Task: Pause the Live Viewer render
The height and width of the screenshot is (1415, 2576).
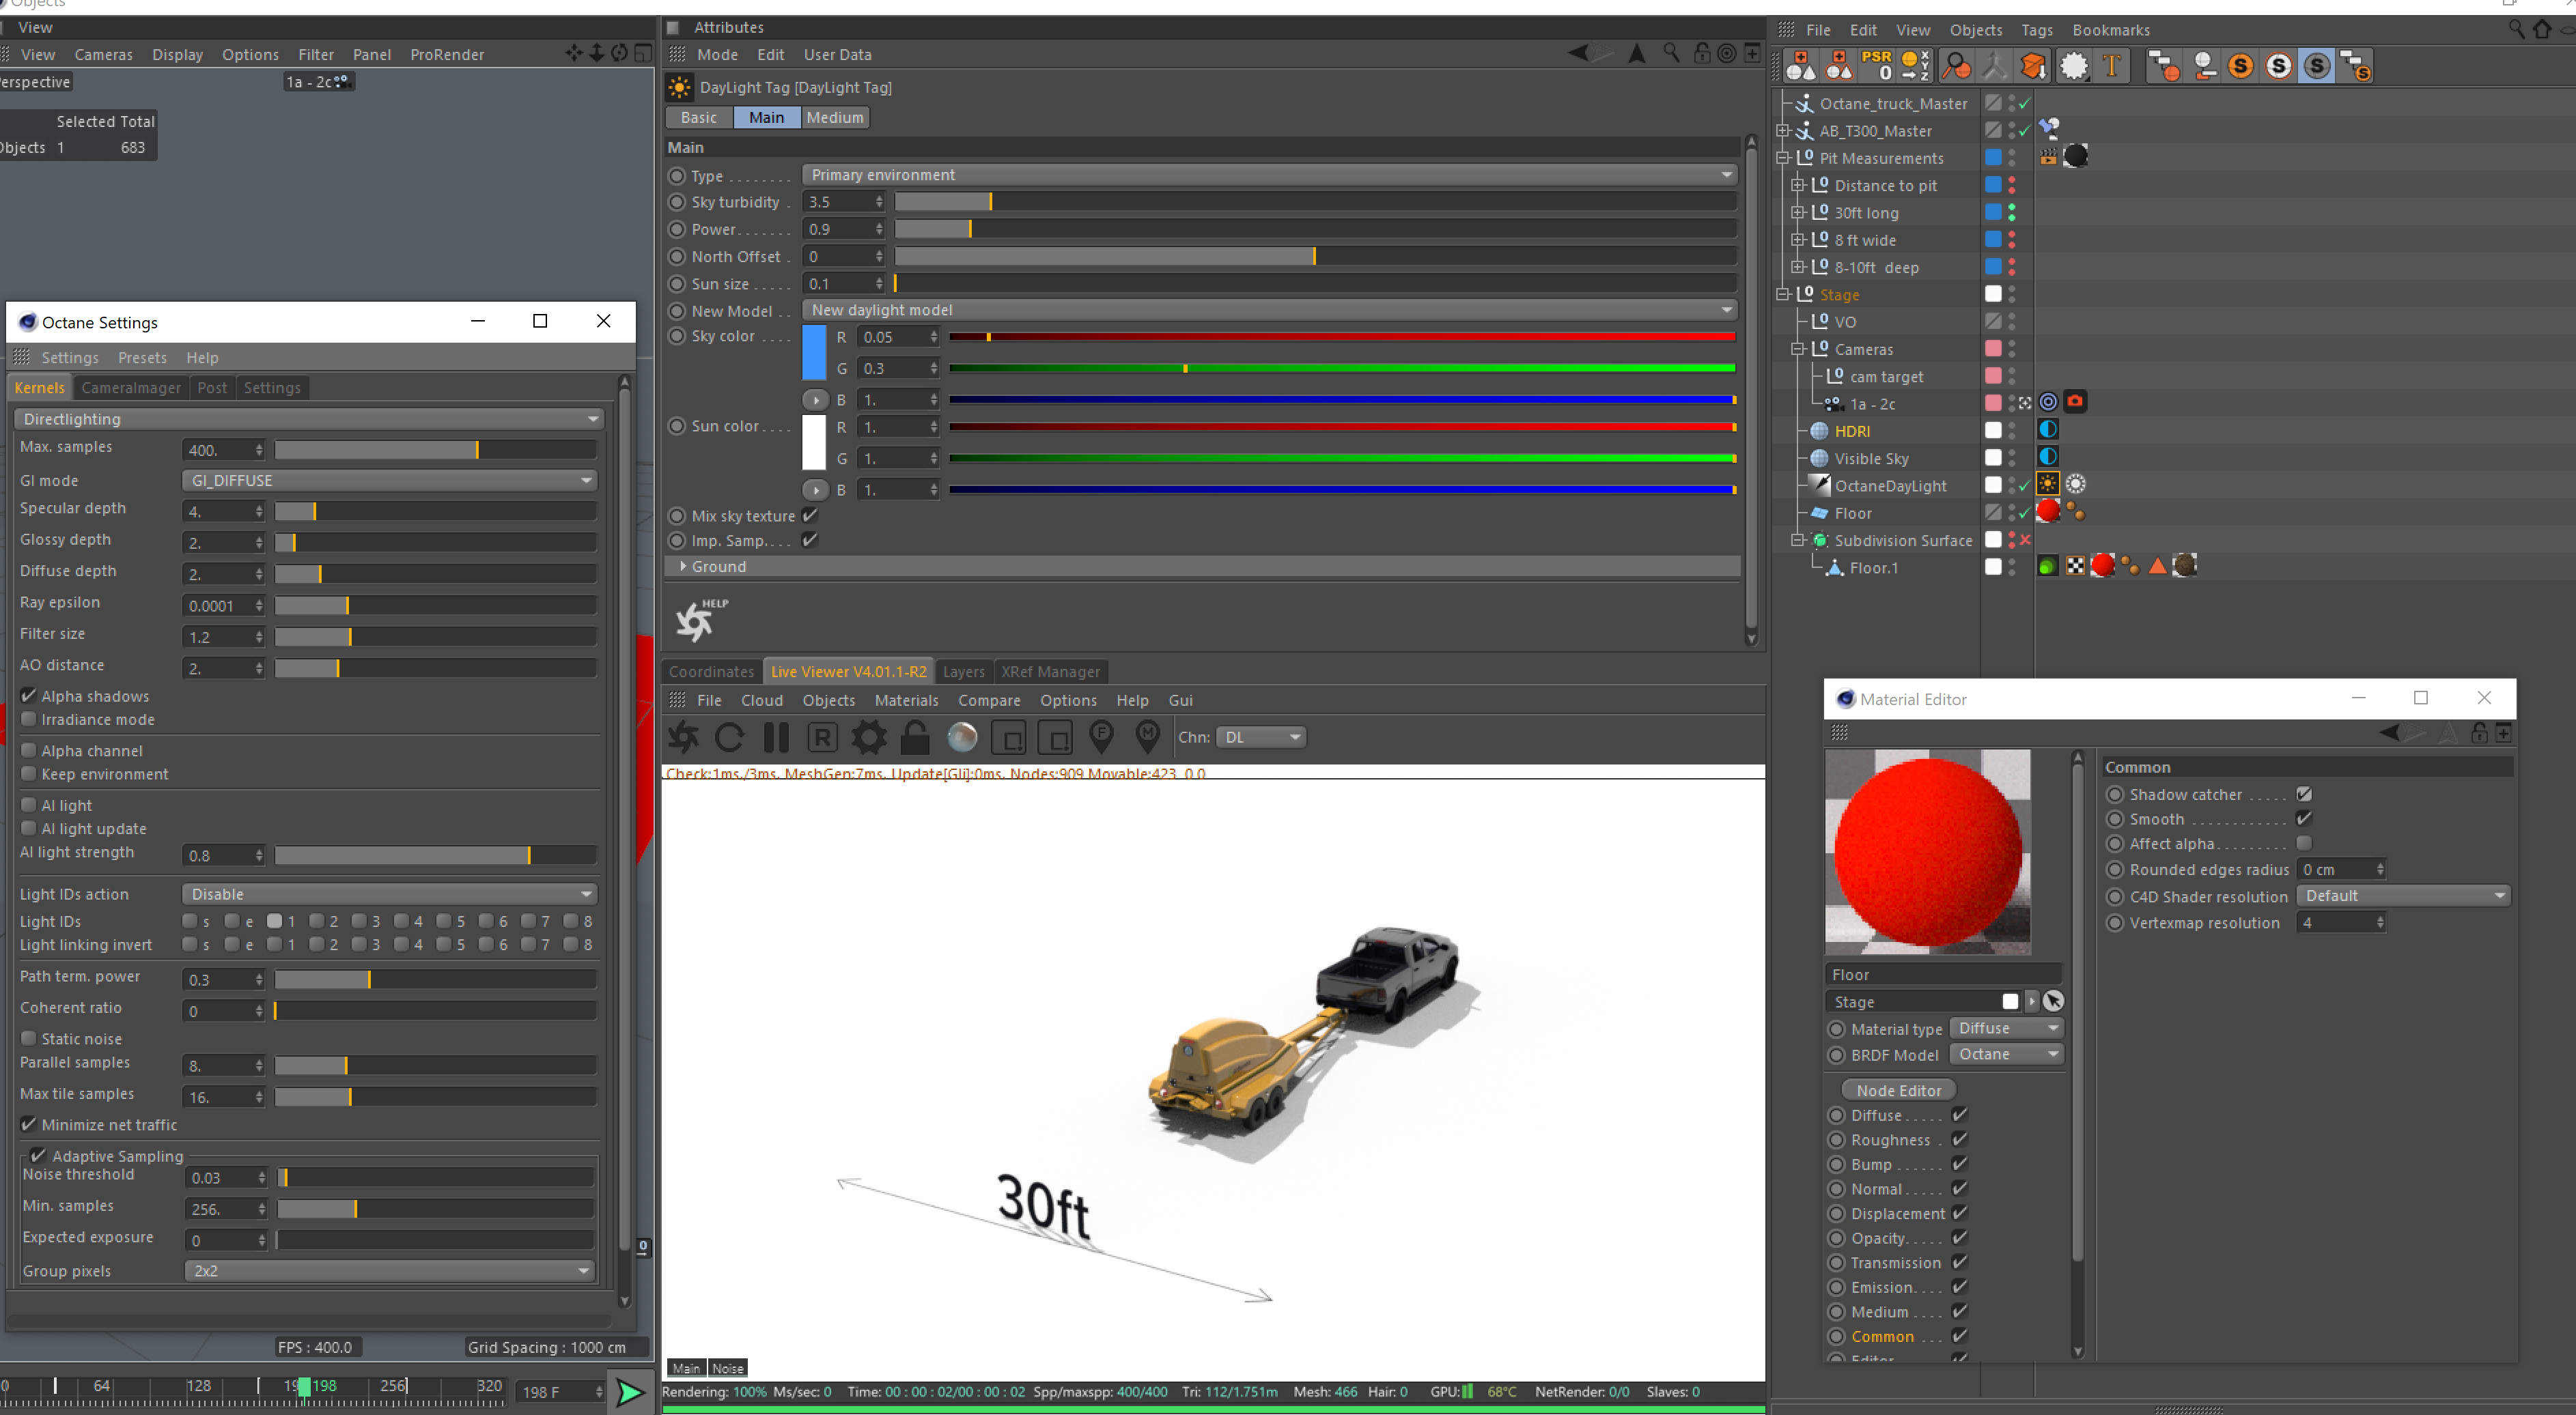Action: tap(776, 737)
